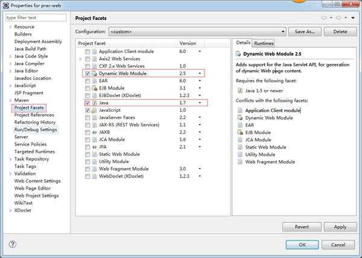362x258 pixels.
Task: Select Targeted Runtimes in tree
Action: click(x=34, y=152)
